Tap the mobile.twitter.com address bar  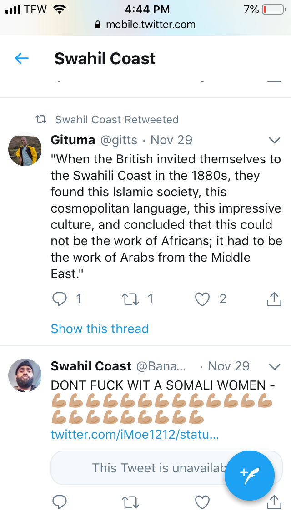145,25
